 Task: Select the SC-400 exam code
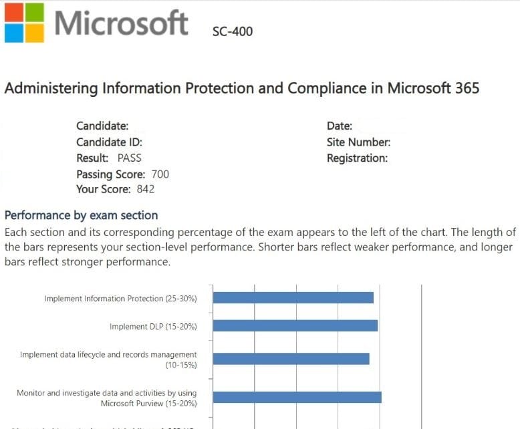tap(232, 31)
